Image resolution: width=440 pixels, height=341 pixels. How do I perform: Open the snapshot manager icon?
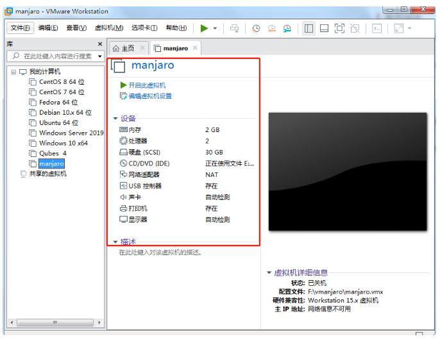coord(287,28)
